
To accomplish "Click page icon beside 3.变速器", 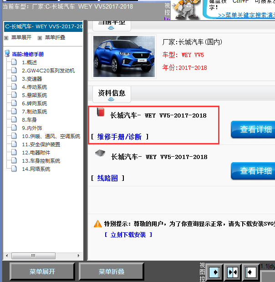I will click(x=14, y=78).
